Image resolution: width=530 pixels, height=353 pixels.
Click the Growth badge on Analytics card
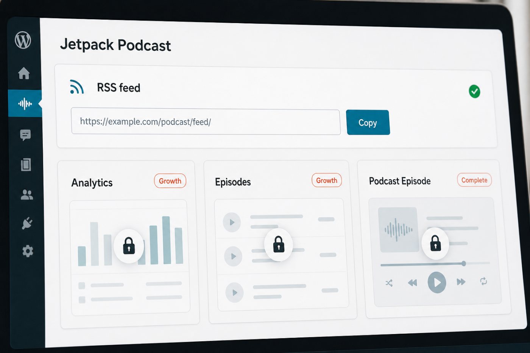[170, 181]
